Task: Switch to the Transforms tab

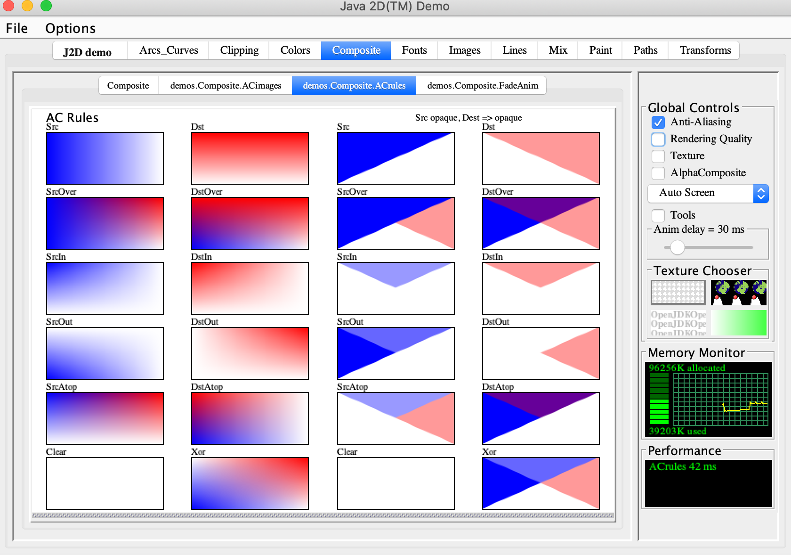Action: [x=705, y=50]
